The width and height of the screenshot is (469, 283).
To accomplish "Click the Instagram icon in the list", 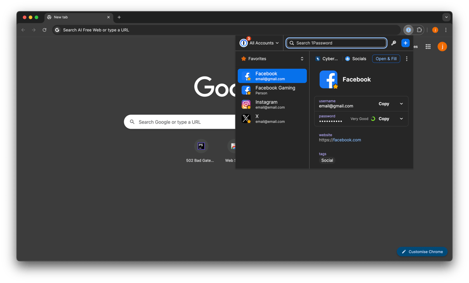I will coord(246,104).
